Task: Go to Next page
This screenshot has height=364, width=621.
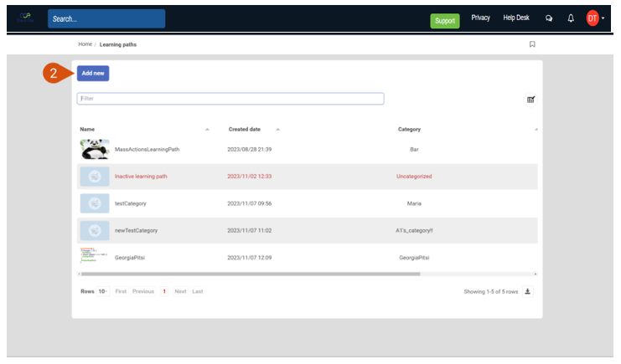Action: coord(180,291)
